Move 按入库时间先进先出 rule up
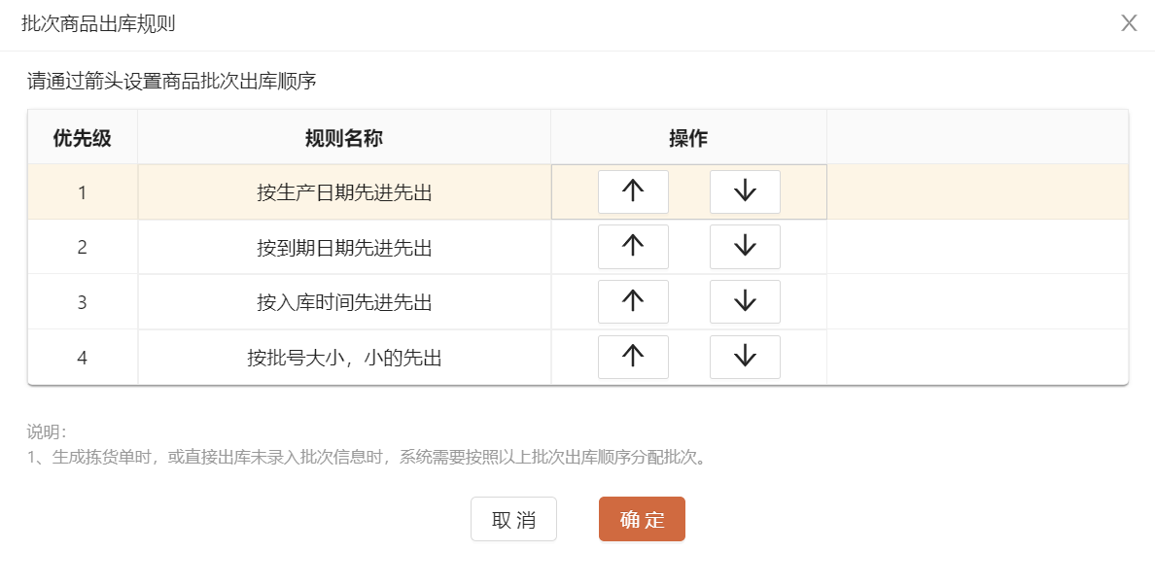The height and width of the screenshot is (586, 1155). (633, 302)
